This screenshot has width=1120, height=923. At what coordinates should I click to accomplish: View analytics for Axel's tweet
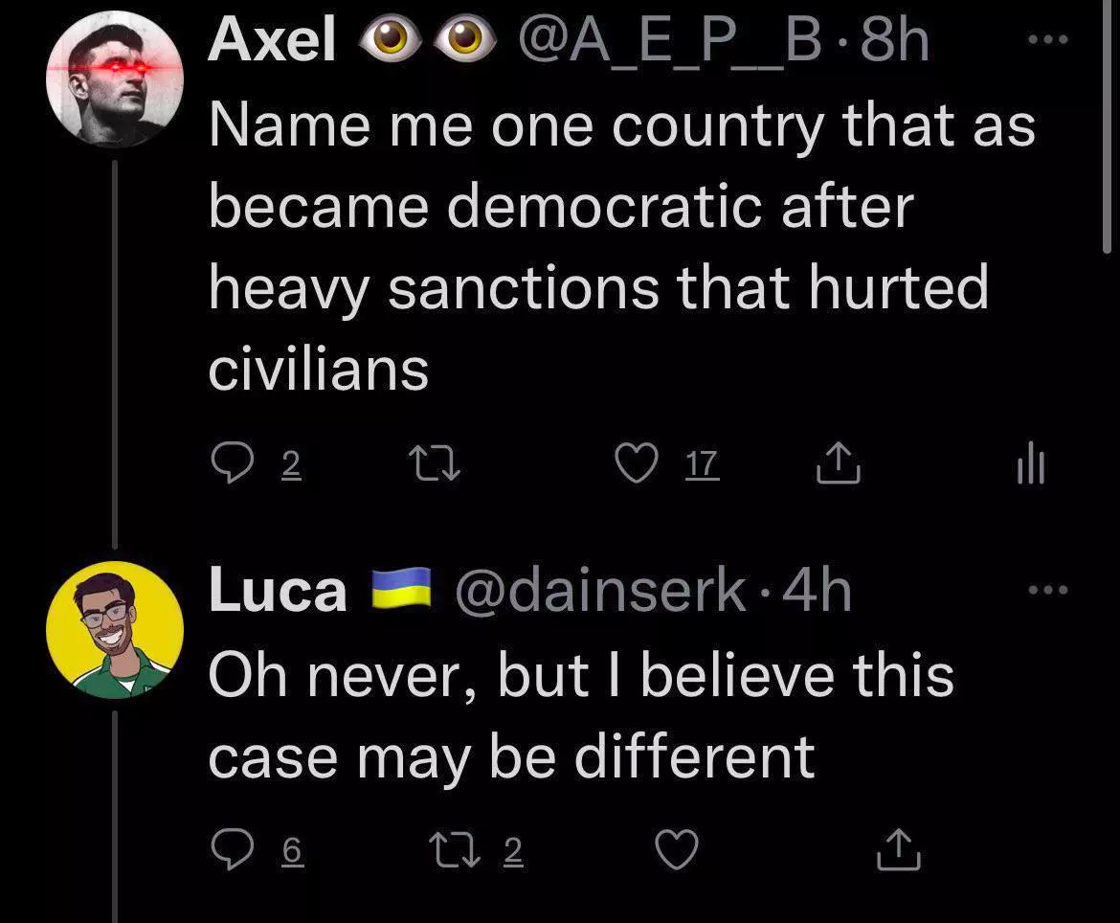click(1029, 466)
